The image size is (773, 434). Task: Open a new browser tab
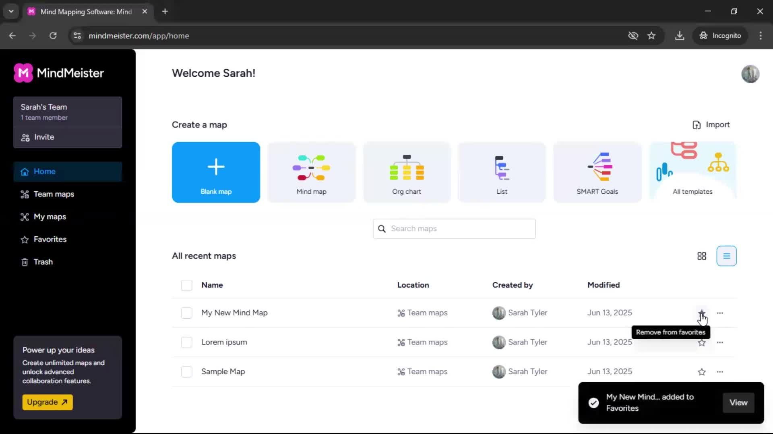click(165, 11)
